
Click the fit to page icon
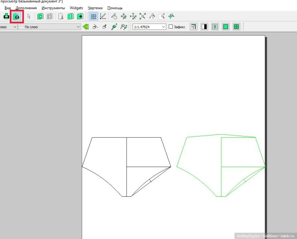(226, 27)
